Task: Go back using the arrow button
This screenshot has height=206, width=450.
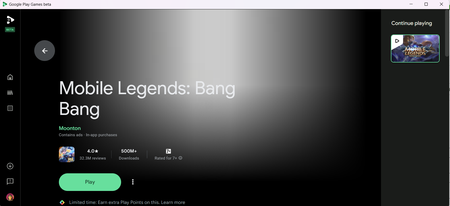Action: [45, 51]
